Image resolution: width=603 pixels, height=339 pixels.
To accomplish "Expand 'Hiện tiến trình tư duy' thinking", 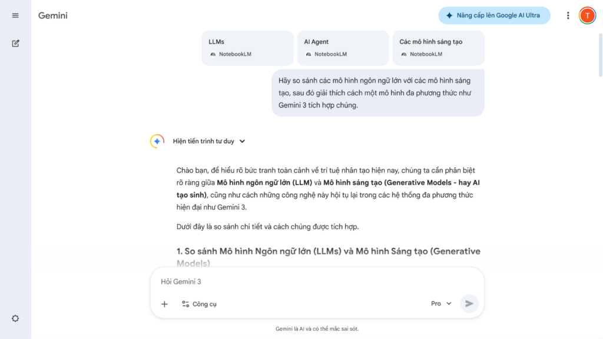I will point(209,141).
